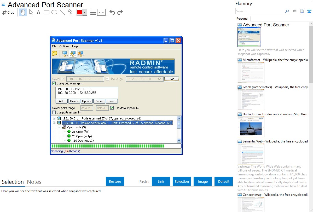Select the straight line tool
Screen dimensions: 313x212
62,12
